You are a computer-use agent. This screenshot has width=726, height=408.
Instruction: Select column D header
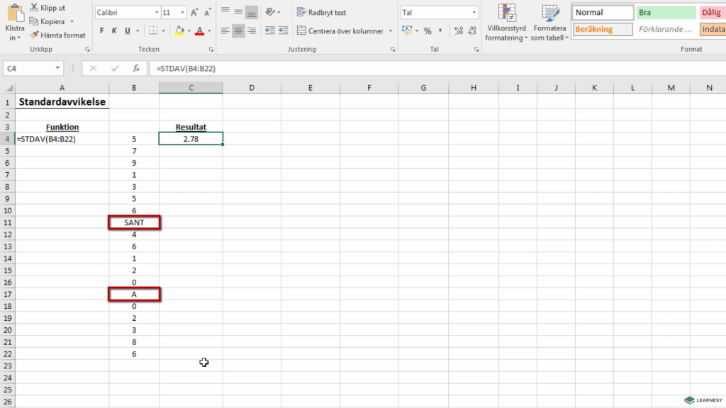(252, 88)
